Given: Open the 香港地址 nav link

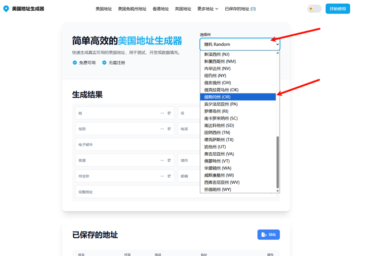Looking at the screenshot, I should pos(161,9).
